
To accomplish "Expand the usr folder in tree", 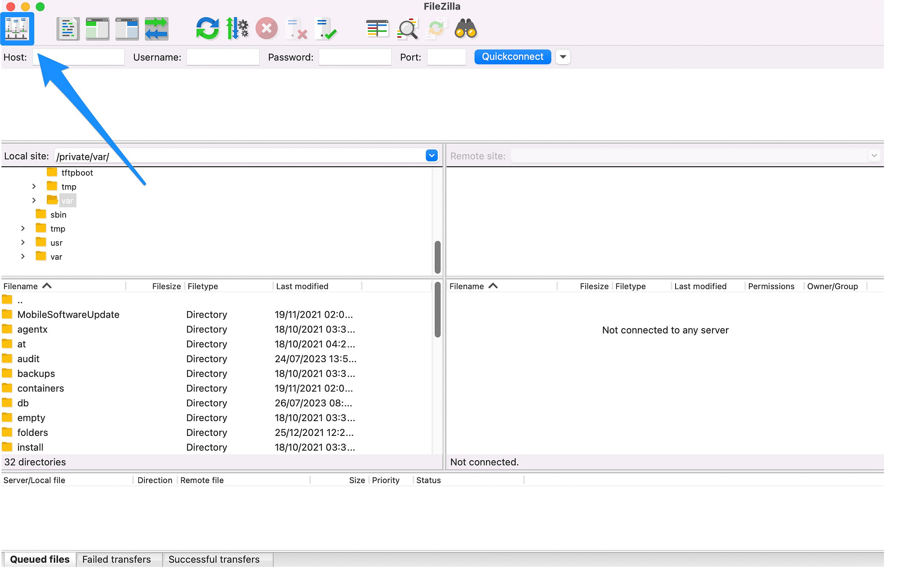I will click(x=22, y=243).
